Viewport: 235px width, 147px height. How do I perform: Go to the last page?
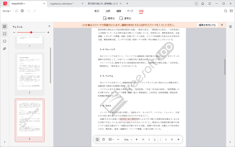172,140
